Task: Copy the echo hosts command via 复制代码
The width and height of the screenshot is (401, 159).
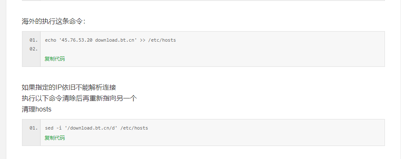Action: click(55, 59)
